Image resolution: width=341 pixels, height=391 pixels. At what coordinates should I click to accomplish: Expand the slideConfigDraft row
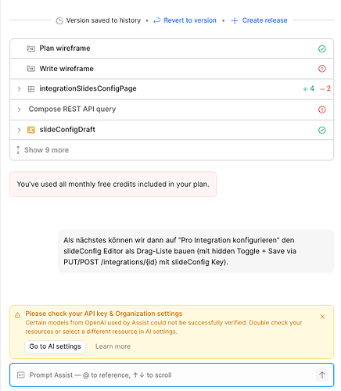(19, 130)
